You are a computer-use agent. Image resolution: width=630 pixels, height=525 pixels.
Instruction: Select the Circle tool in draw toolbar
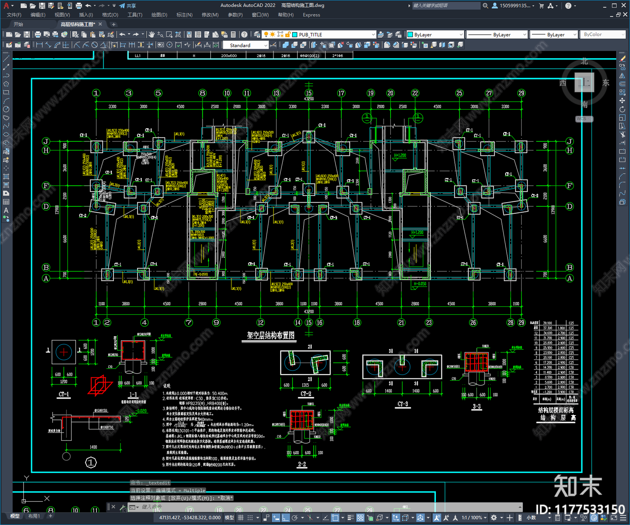pos(6,109)
